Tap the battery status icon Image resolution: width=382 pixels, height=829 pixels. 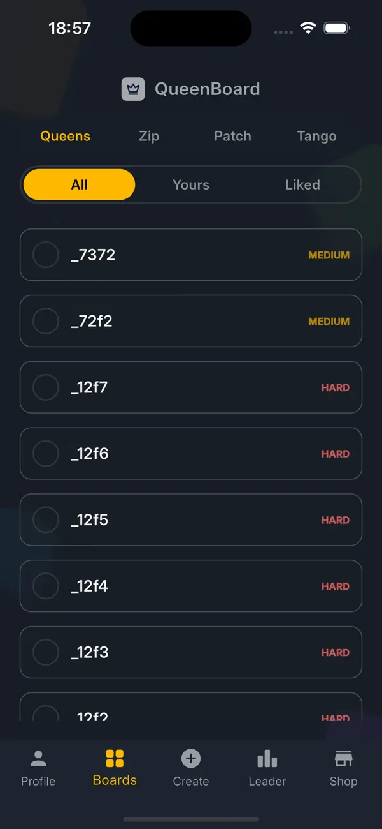337,28
